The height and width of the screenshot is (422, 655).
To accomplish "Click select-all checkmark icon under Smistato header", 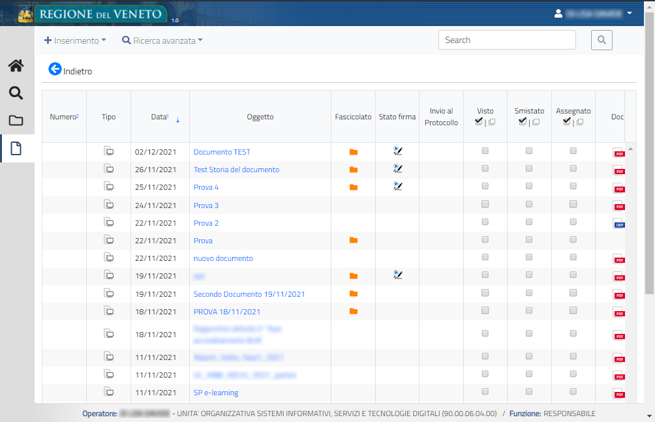I will point(523,121).
